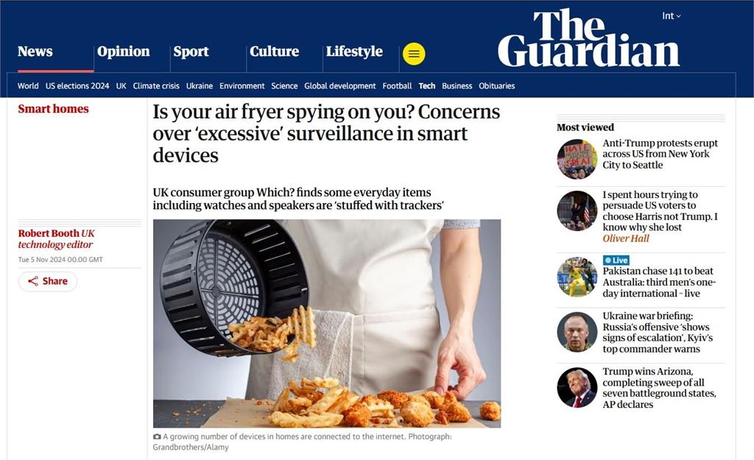Expand the Int edition dropdown
Screen dimensions: 754x460
(x=672, y=16)
